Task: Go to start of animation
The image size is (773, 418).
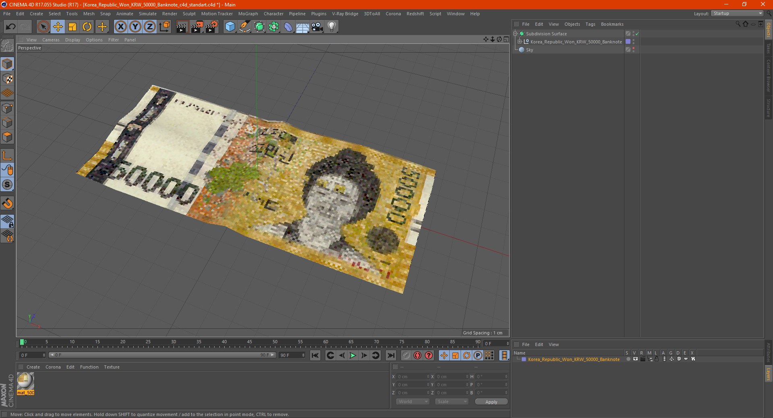Action: [315, 355]
